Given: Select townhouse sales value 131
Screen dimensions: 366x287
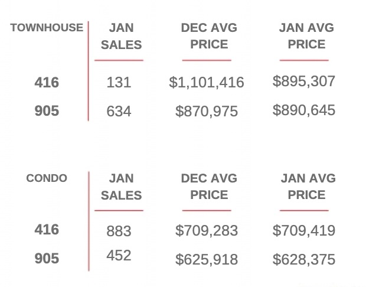Looking at the screenshot, I should (x=119, y=83).
